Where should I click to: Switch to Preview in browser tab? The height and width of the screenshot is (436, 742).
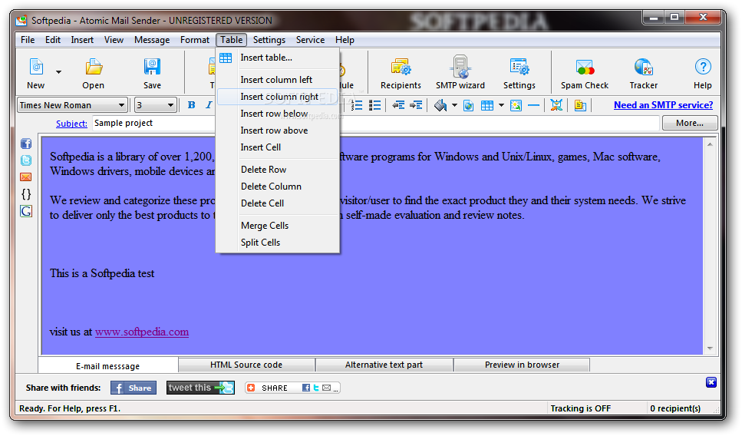tap(522, 365)
